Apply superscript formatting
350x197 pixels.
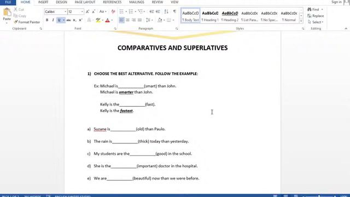(x=80, y=20)
